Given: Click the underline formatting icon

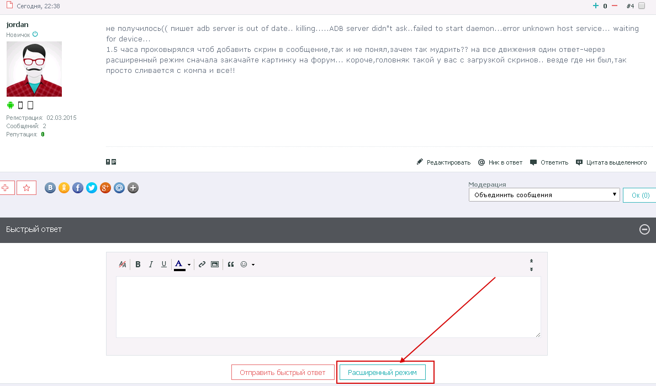Looking at the screenshot, I should pyautogui.click(x=164, y=265).
